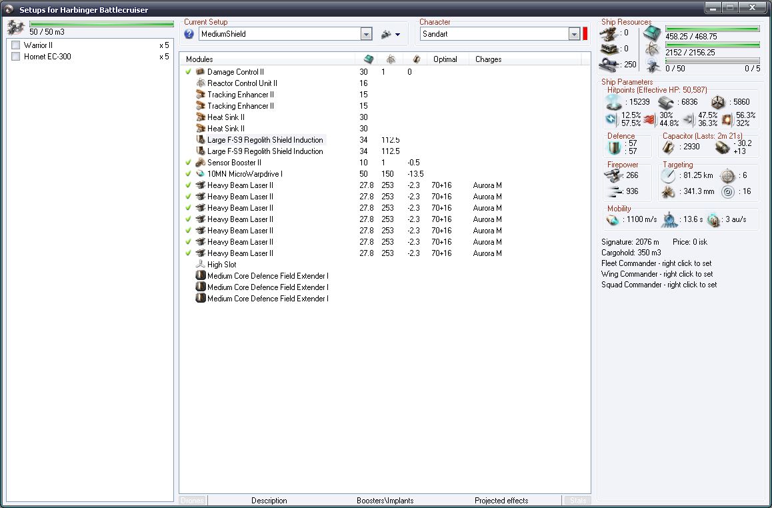Click the powergrid atom icon beside 2152 / 2156.25
Screen dimensions: 772x508
click(x=652, y=49)
